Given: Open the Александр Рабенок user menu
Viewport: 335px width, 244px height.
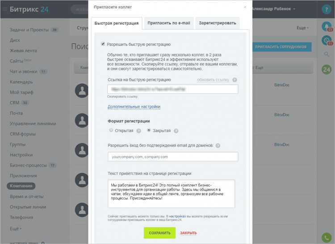Looking at the screenshot, I should click(x=273, y=9).
